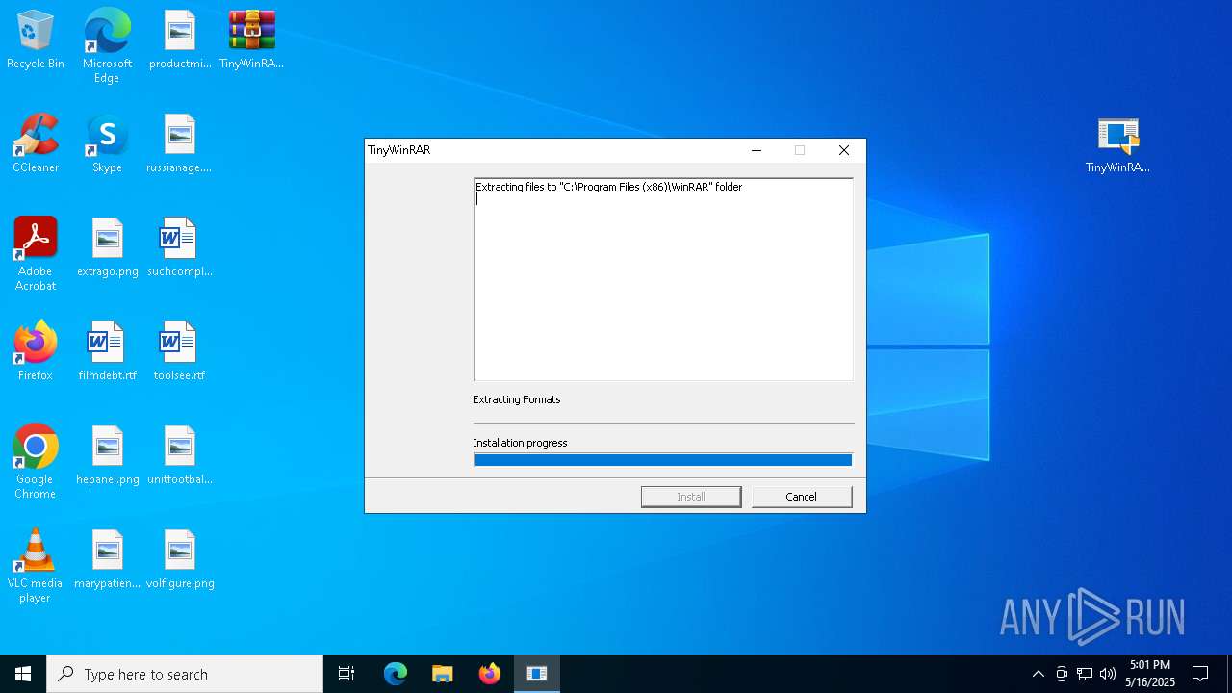Cancel the TinyWinRAR installation

point(802,497)
